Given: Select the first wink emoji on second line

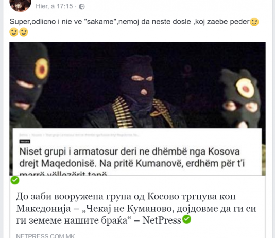Looking at the screenshot, I should coord(14,32).
